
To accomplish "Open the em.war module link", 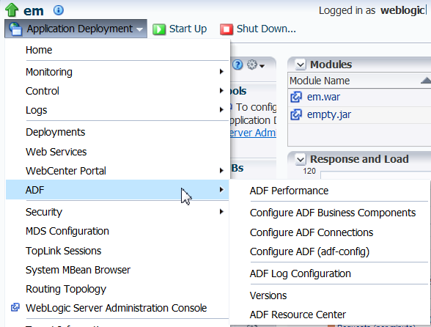I will [323, 97].
